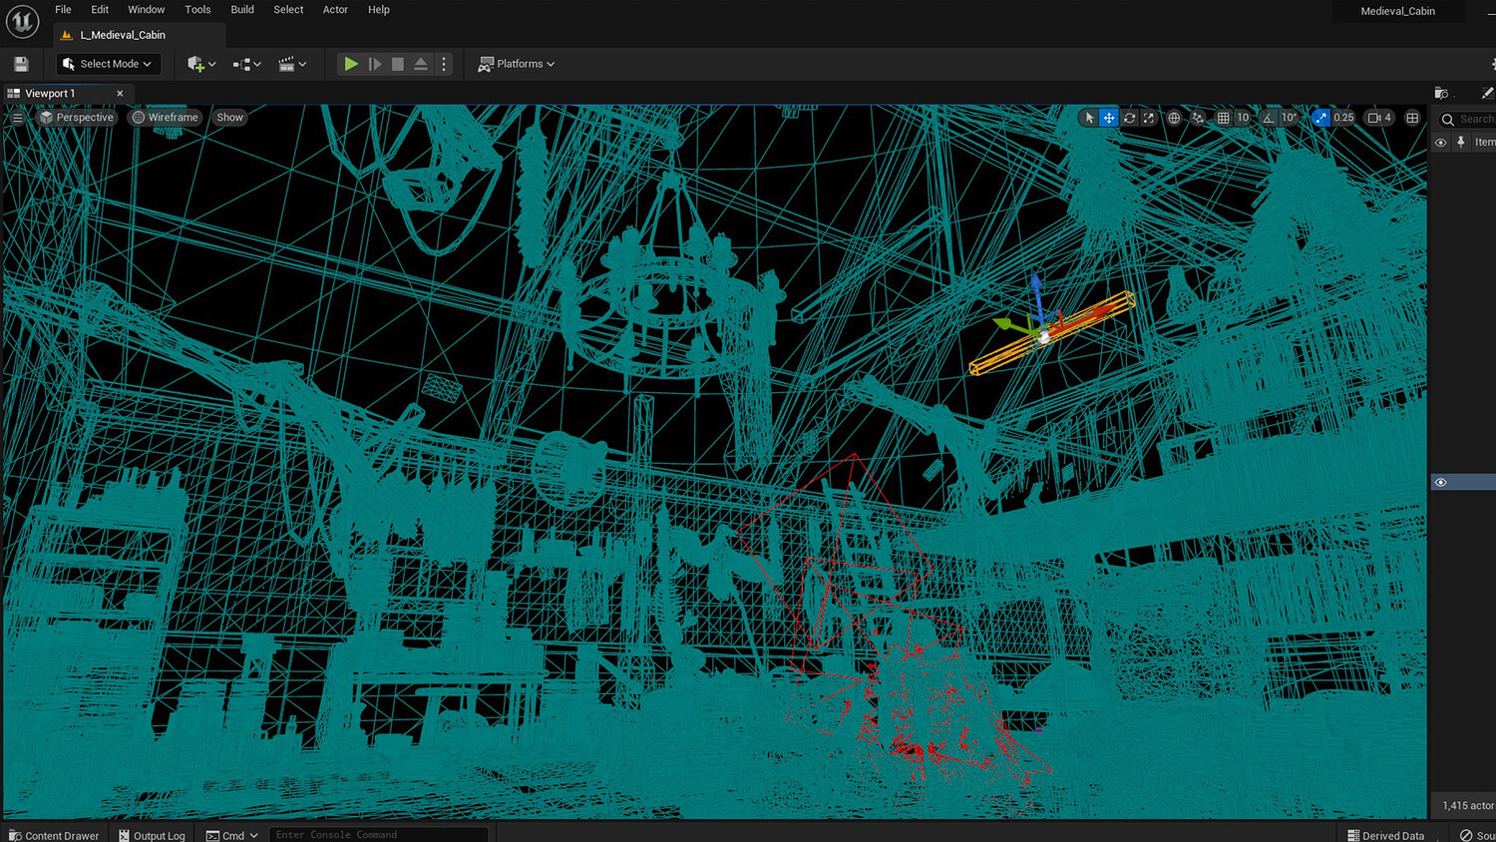Open the Perspective view type dropdown
The width and height of the screenshot is (1496, 842).
77,118
